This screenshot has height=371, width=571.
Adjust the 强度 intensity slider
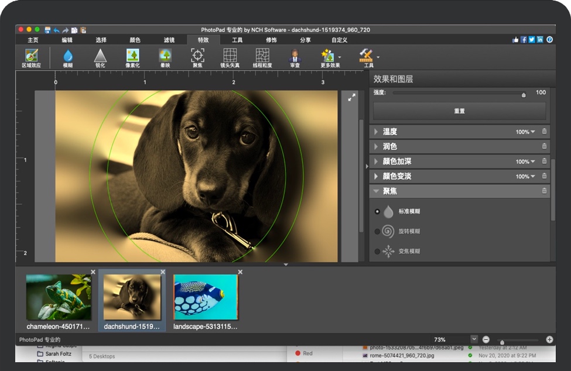point(523,94)
